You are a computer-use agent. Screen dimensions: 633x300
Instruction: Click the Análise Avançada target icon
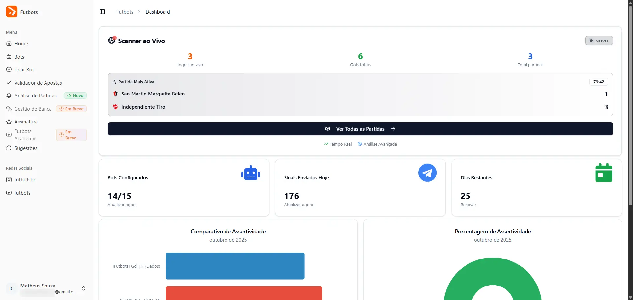coord(360,144)
